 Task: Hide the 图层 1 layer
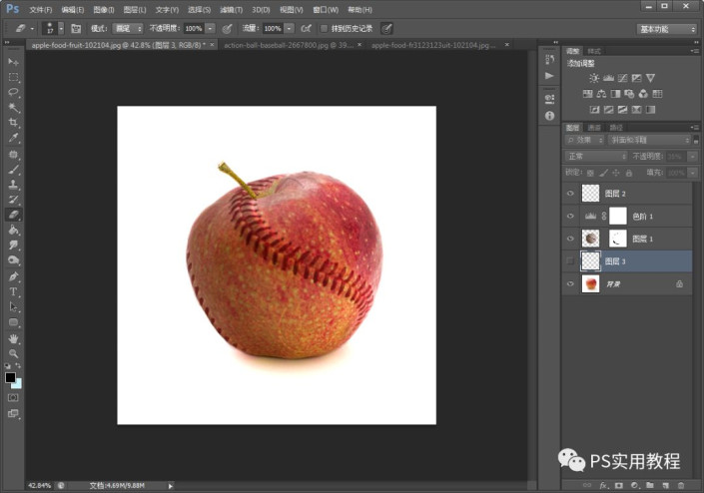pos(570,239)
